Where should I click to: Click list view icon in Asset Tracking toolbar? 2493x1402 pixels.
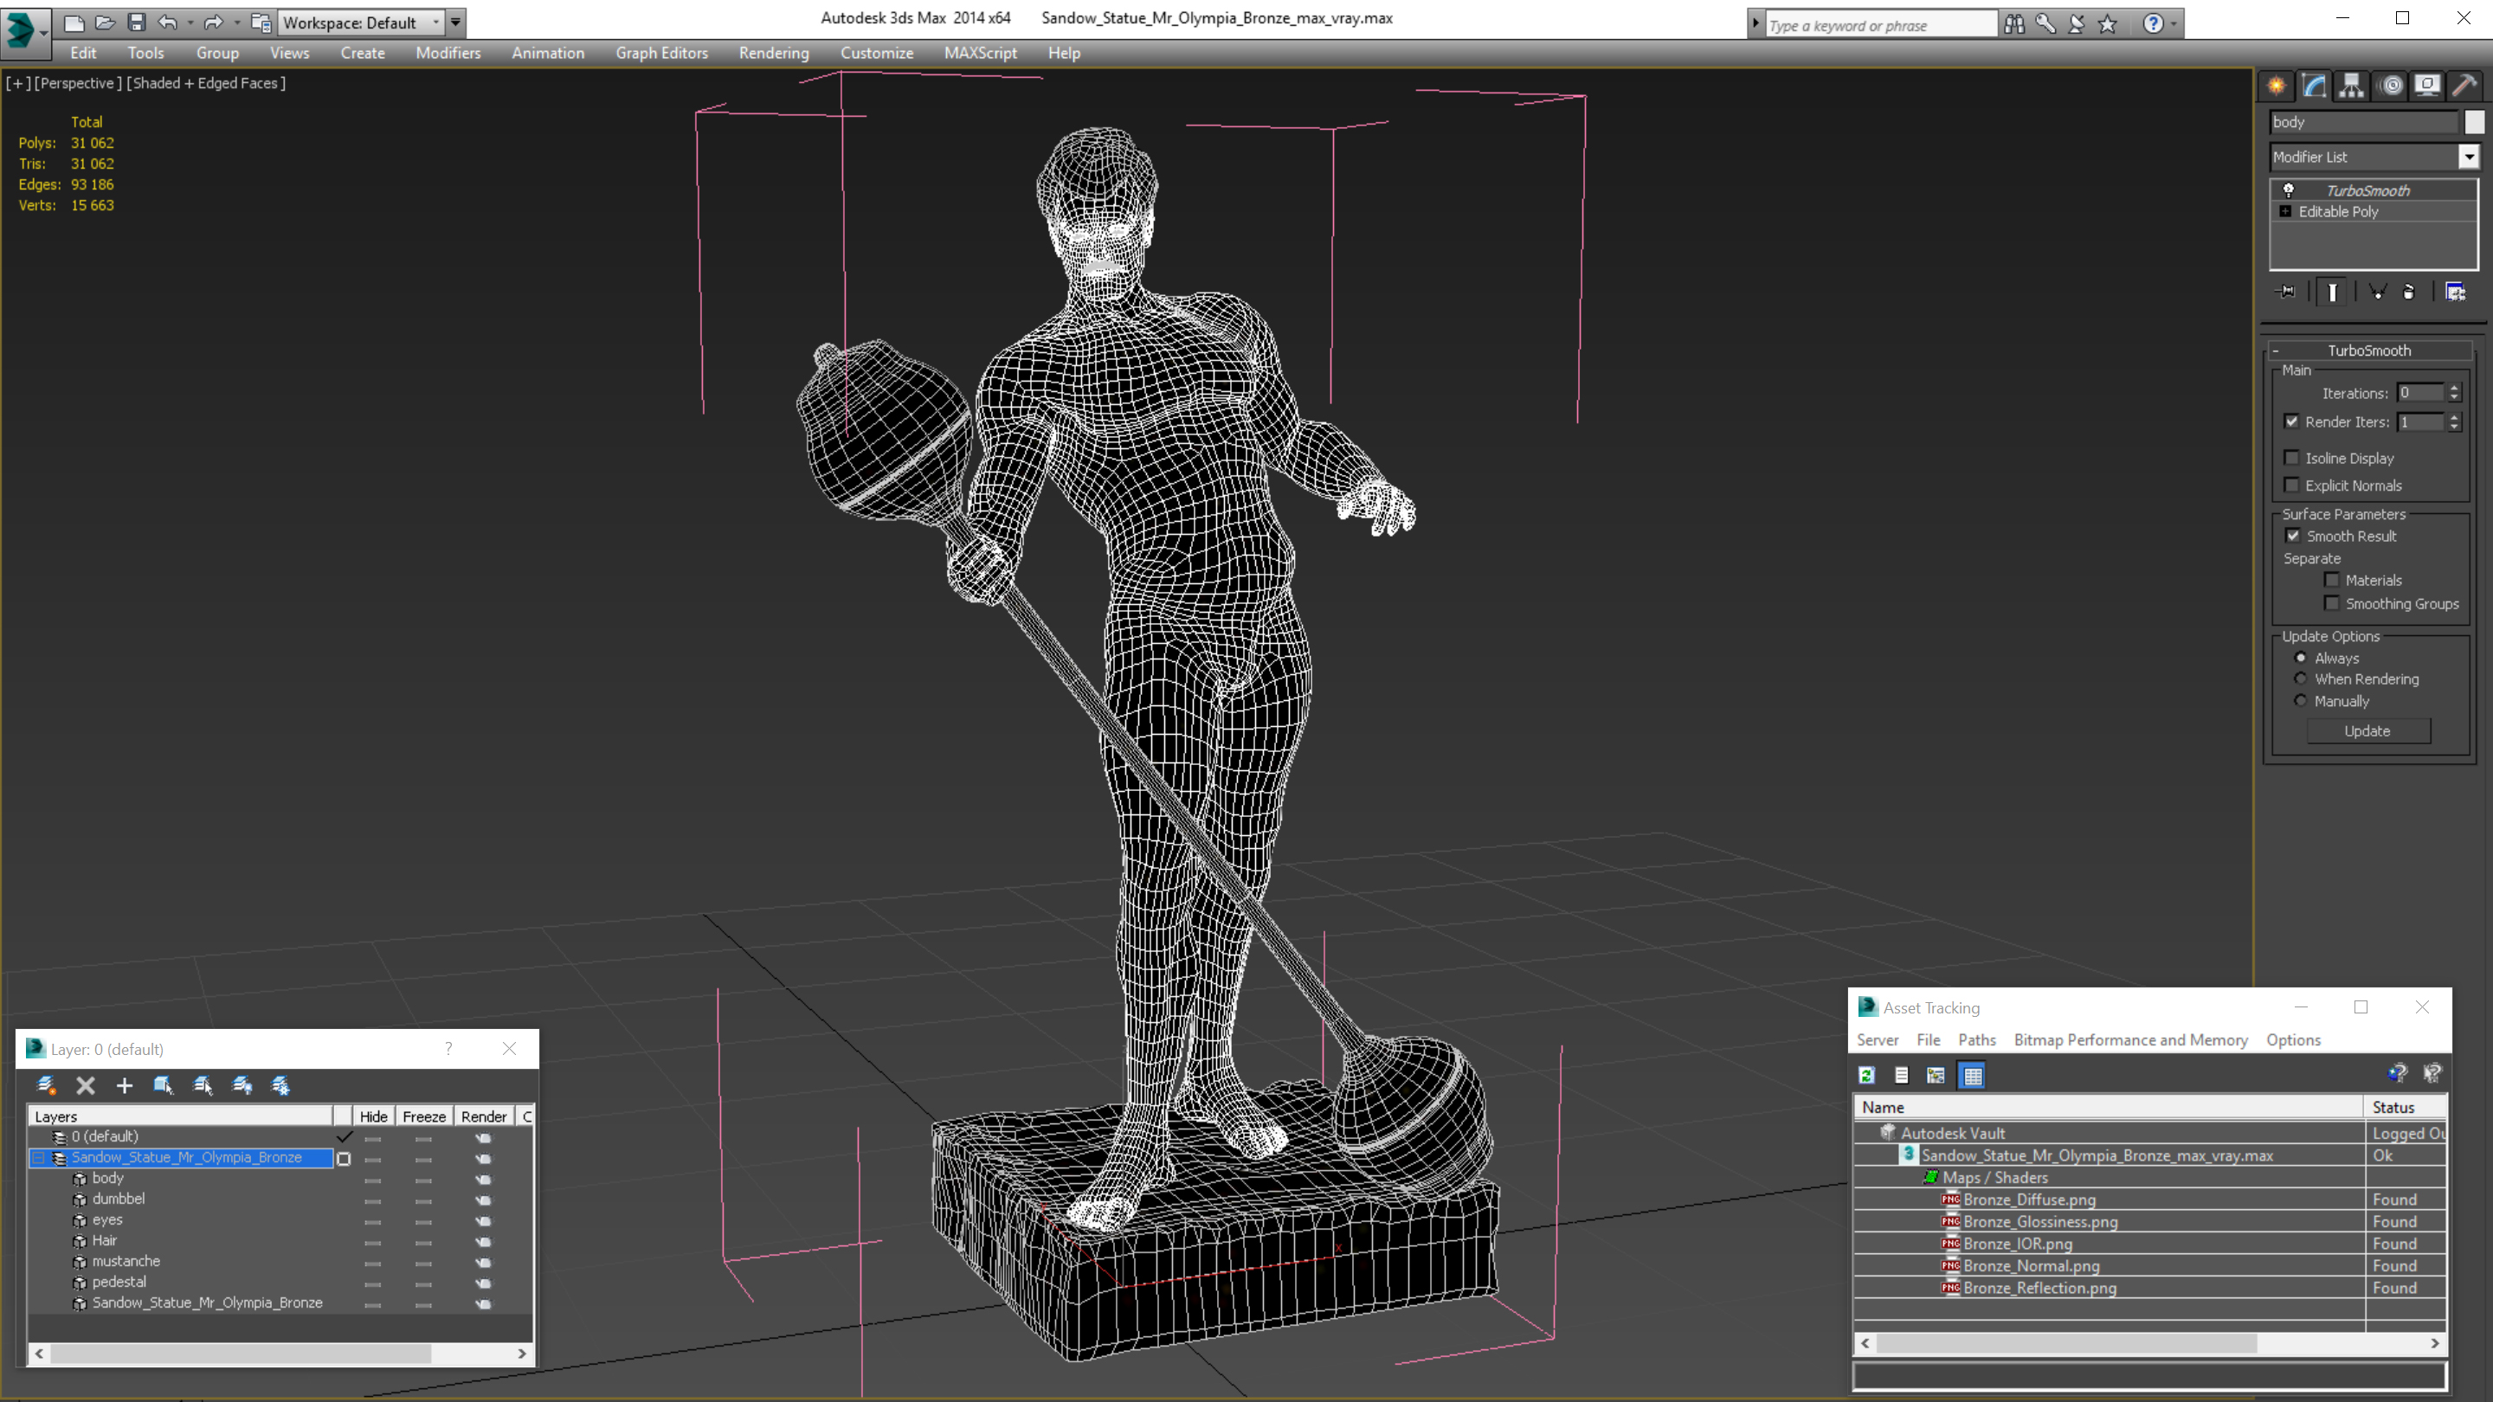click(x=1901, y=1075)
